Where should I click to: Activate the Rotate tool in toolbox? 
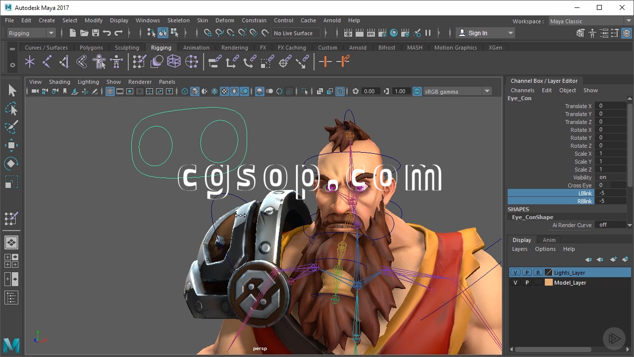click(x=11, y=163)
